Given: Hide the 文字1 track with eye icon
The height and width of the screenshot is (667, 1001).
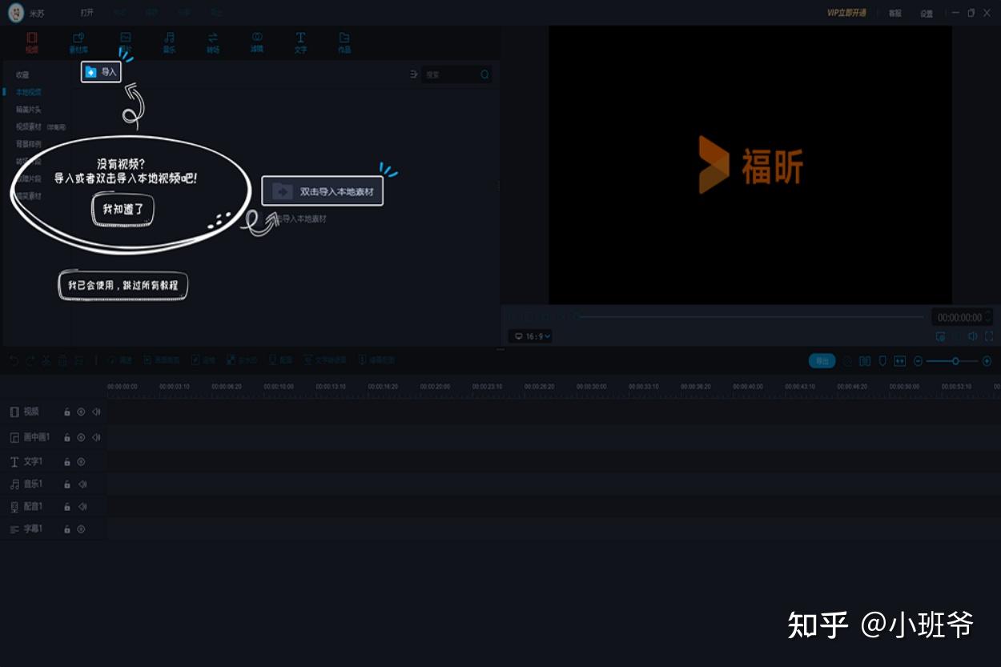Looking at the screenshot, I should click(81, 462).
